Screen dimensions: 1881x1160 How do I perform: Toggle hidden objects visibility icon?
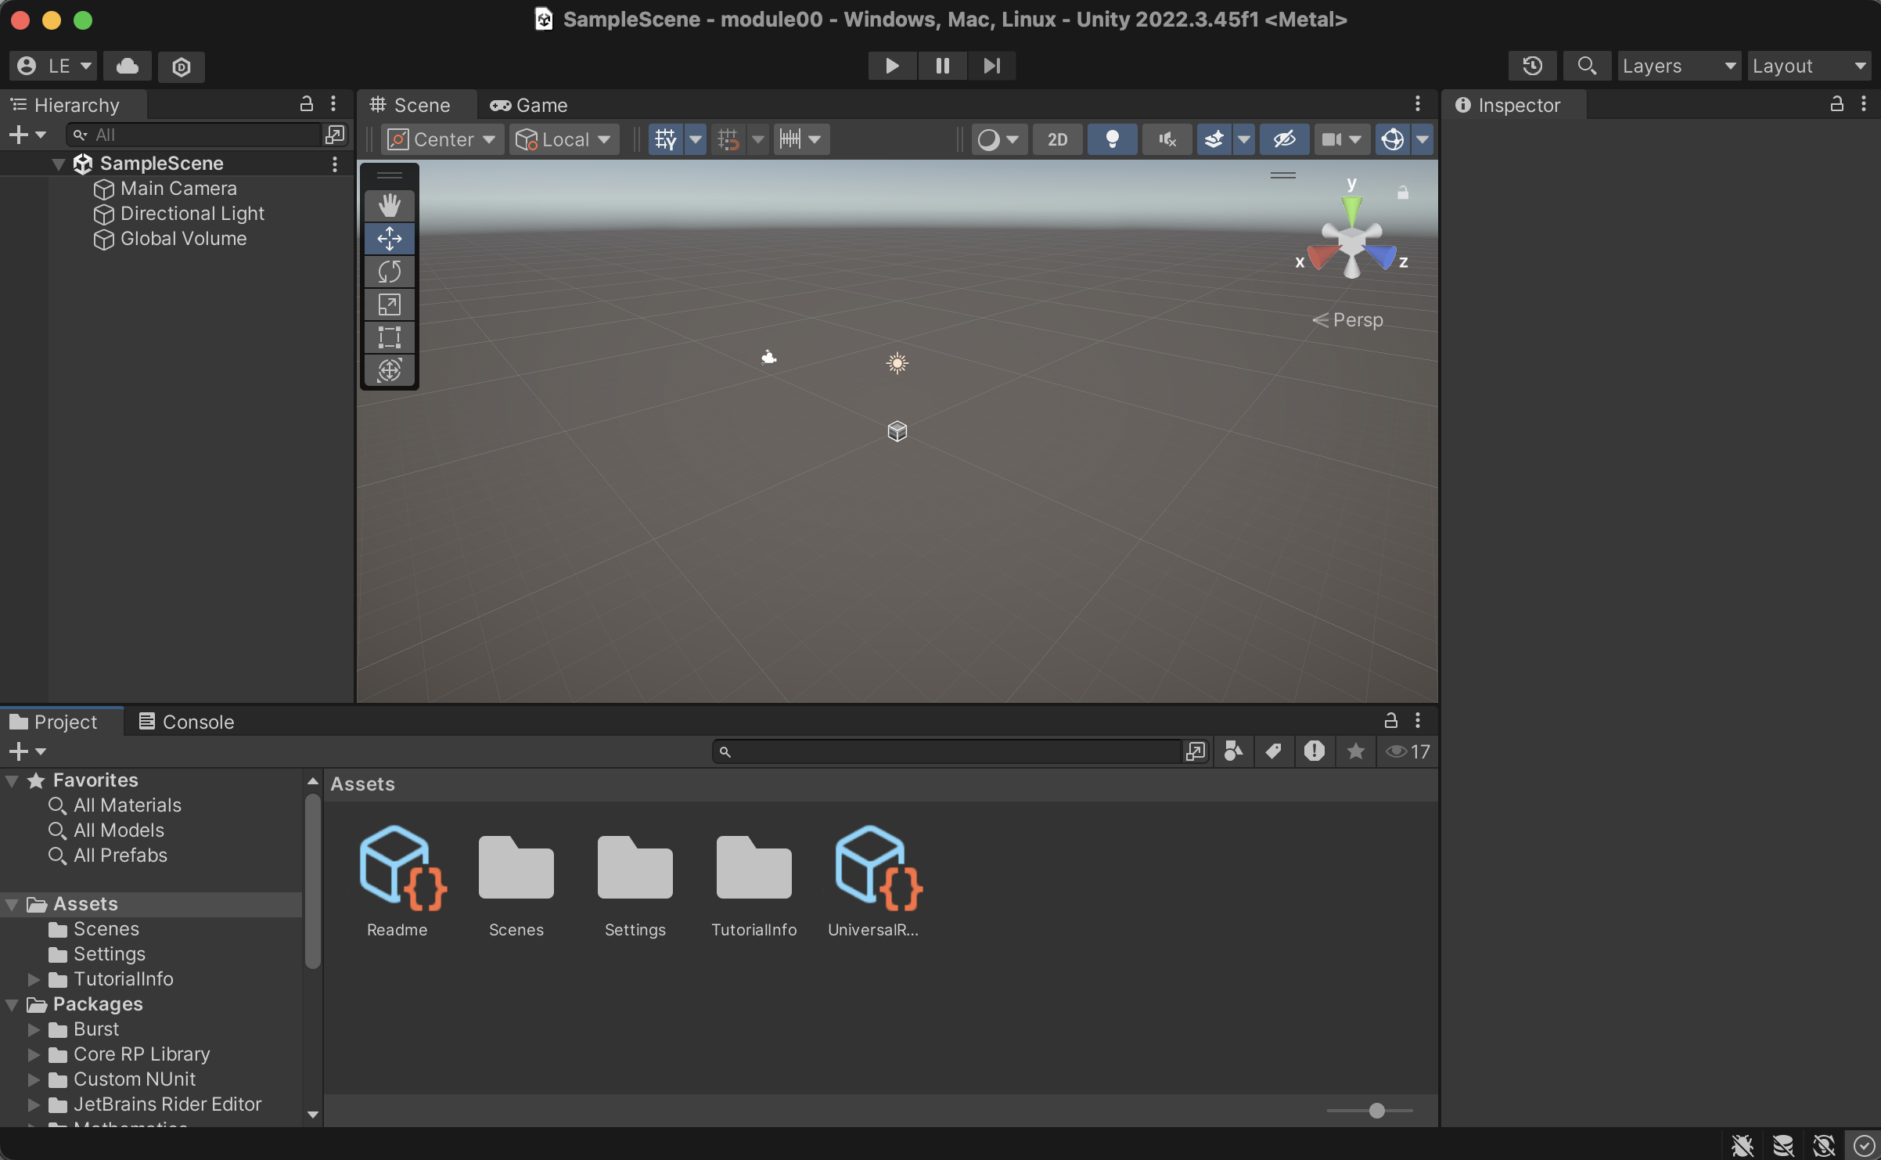coord(1284,139)
